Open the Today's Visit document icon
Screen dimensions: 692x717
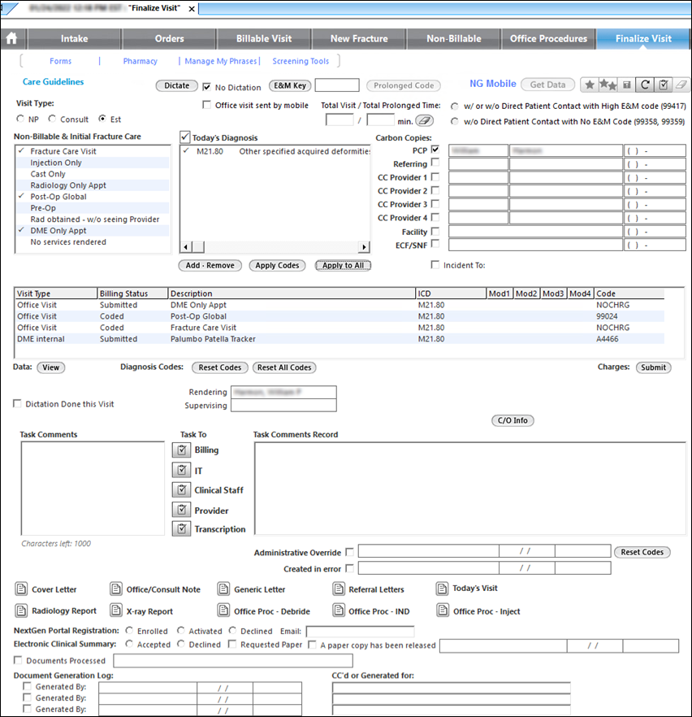coord(442,588)
